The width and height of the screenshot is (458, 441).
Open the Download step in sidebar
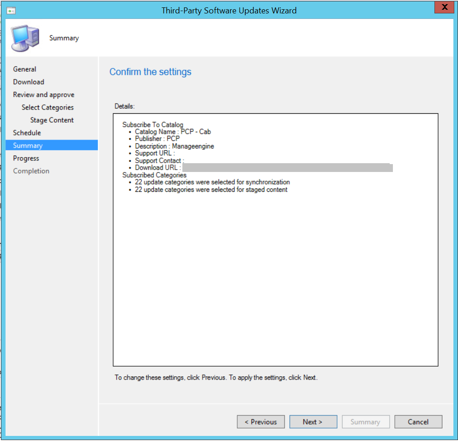click(x=29, y=82)
